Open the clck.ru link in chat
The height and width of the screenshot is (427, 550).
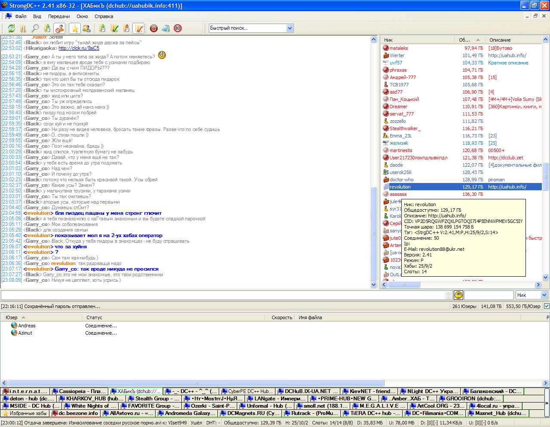pos(79,48)
